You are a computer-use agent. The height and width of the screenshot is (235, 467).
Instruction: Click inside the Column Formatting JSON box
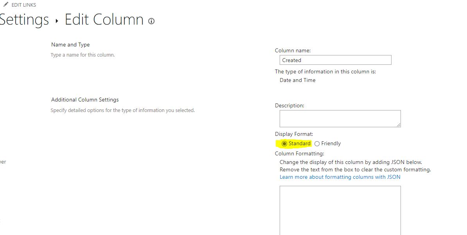coord(340,210)
